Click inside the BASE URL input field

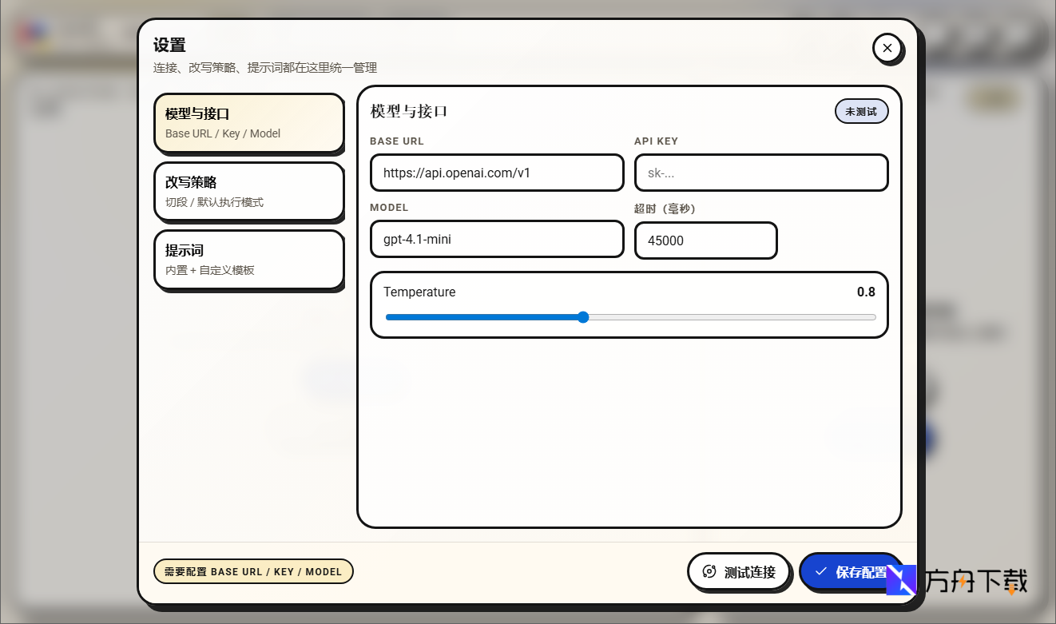(496, 173)
